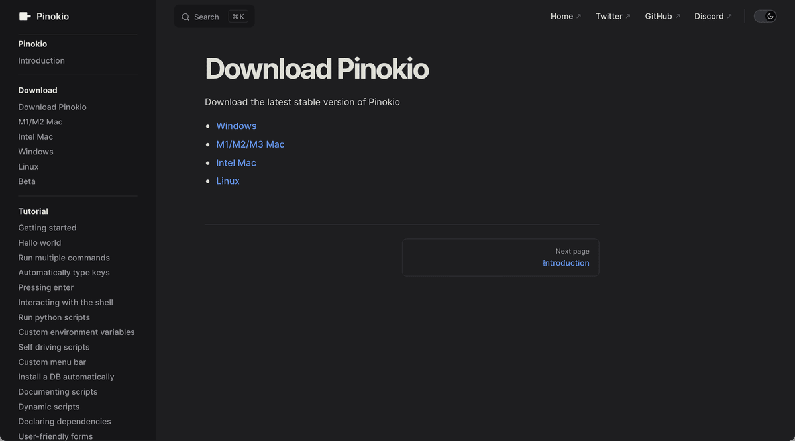Image resolution: width=795 pixels, height=441 pixels.
Task: Click the magnifier icon in search bar
Action: point(186,16)
